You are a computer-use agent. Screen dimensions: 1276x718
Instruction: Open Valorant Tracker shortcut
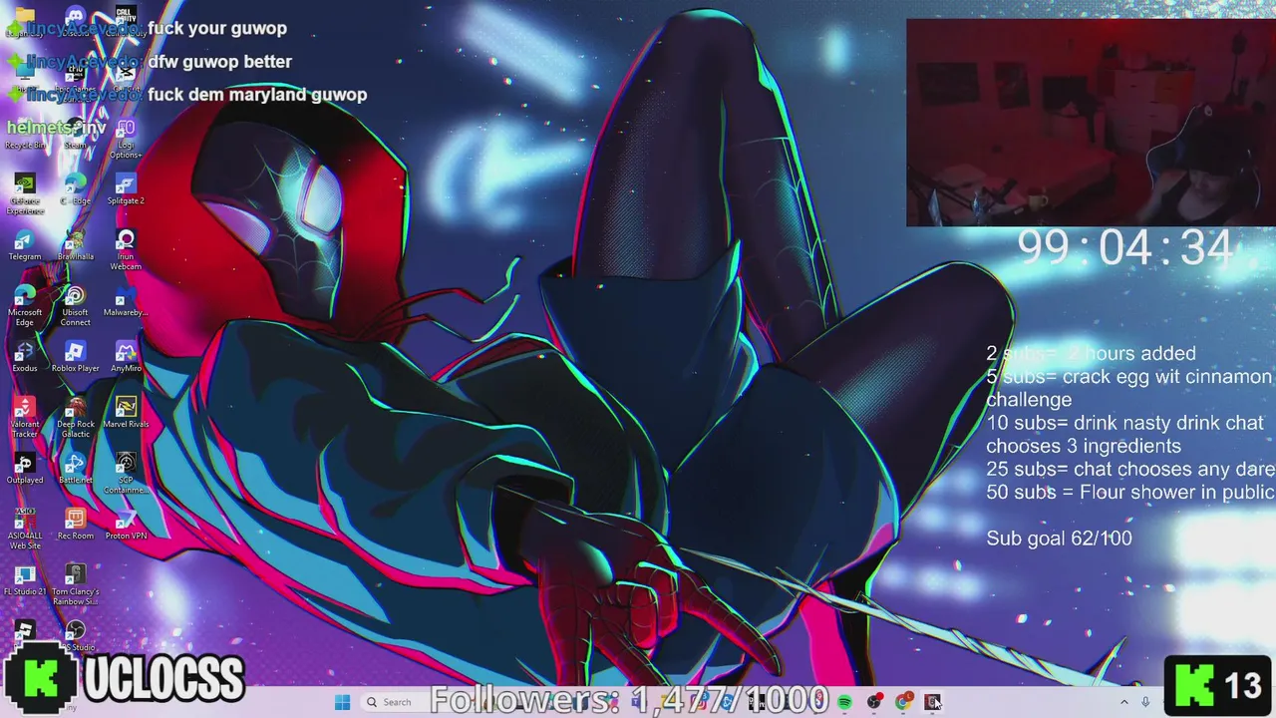(x=25, y=417)
